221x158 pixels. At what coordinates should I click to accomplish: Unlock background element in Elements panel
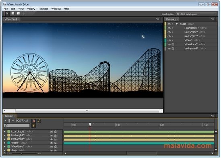(x=173, y=49)
